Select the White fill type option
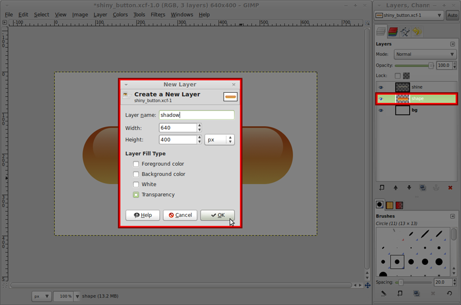Screen dimensions: 461x305 [136, 184]
